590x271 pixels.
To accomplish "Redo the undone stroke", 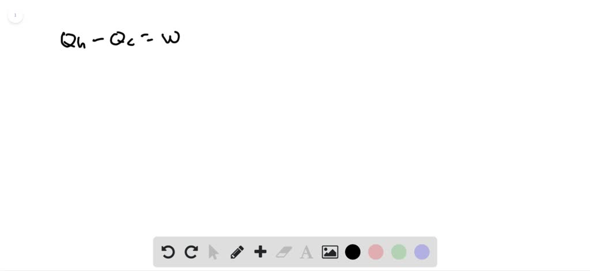I will [191, 252].
